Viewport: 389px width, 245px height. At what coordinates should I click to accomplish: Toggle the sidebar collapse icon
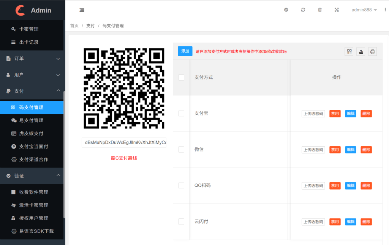coord(82,10)
